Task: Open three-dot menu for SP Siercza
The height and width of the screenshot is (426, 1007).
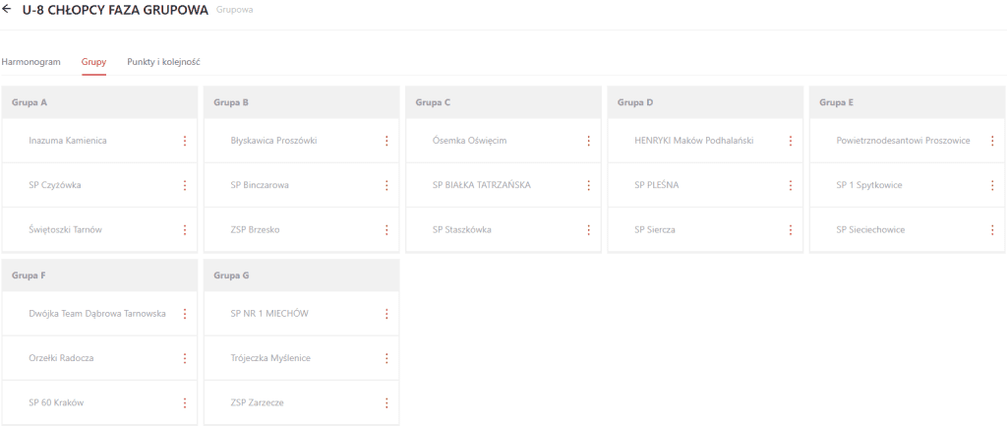Action: click(790, 229)
